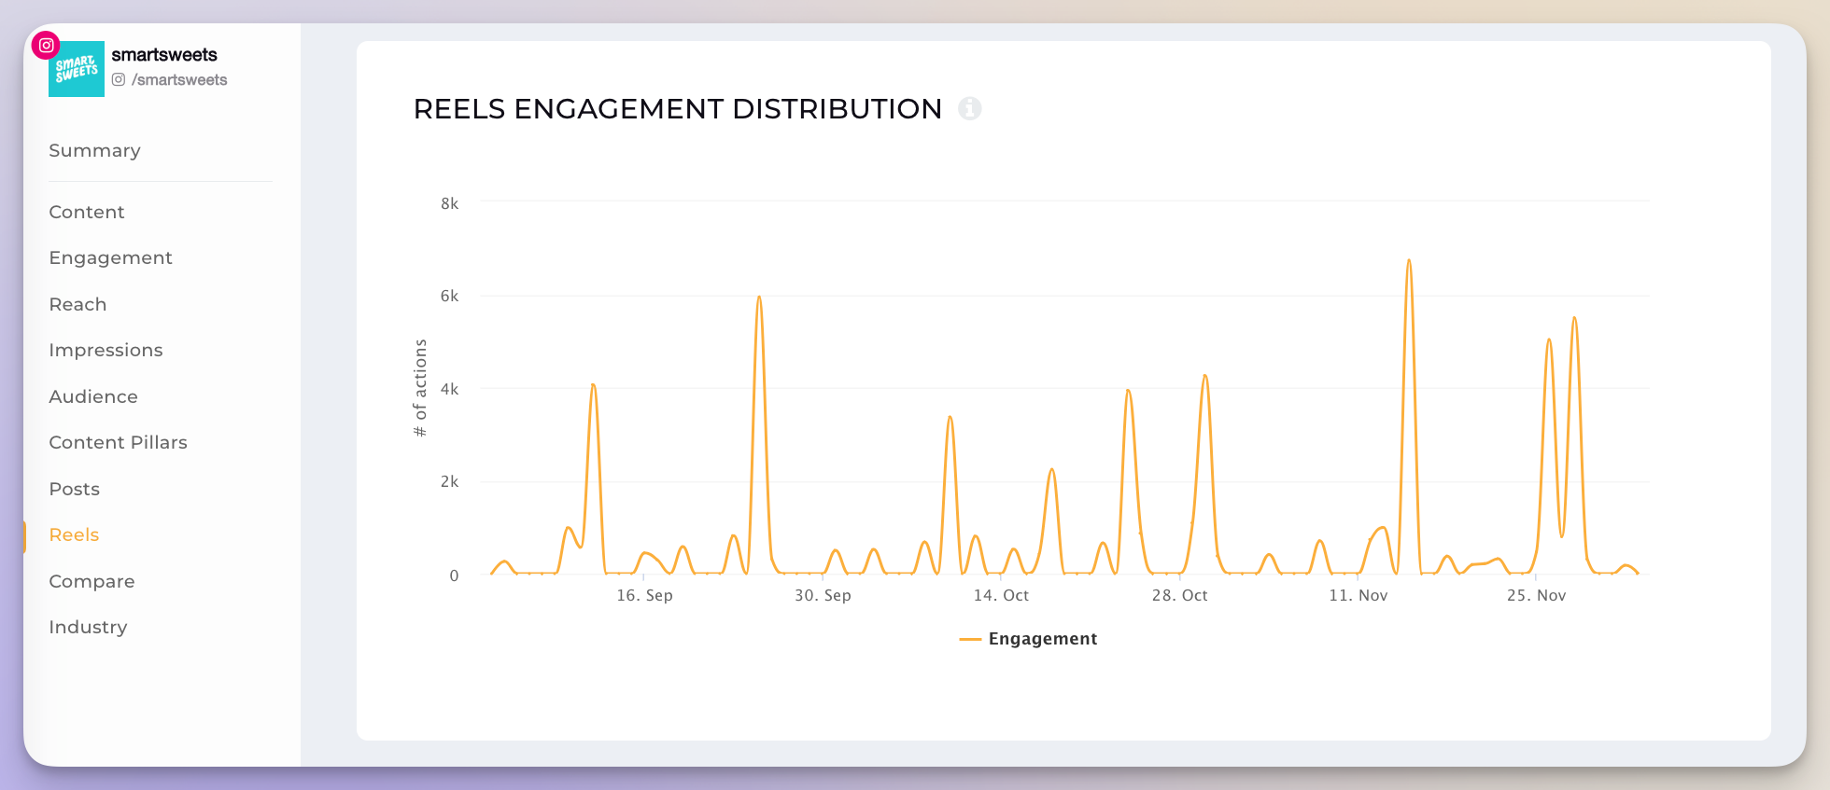Open the Engagement menu item
This screenshot has width=1830, height=790.
click(110, 258)
